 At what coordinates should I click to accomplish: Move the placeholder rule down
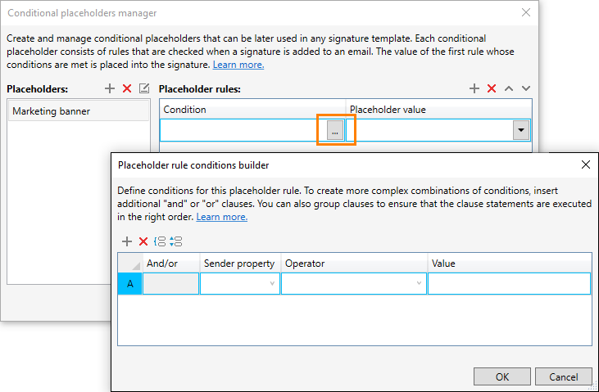click(526, 88)
